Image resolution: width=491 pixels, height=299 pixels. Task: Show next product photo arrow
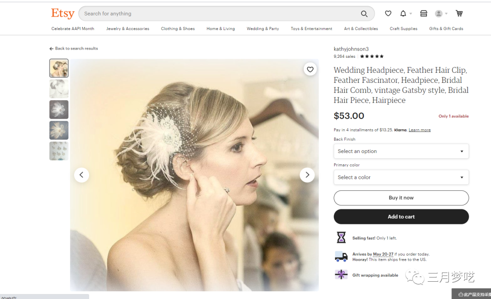pos(307,175)
